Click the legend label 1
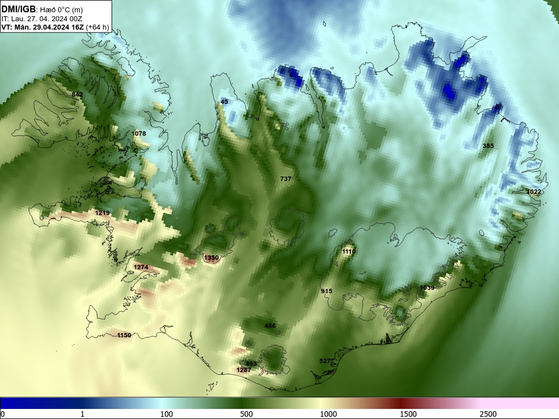The image size is (559, 419). pyautogui.click(x=82, y=414)
